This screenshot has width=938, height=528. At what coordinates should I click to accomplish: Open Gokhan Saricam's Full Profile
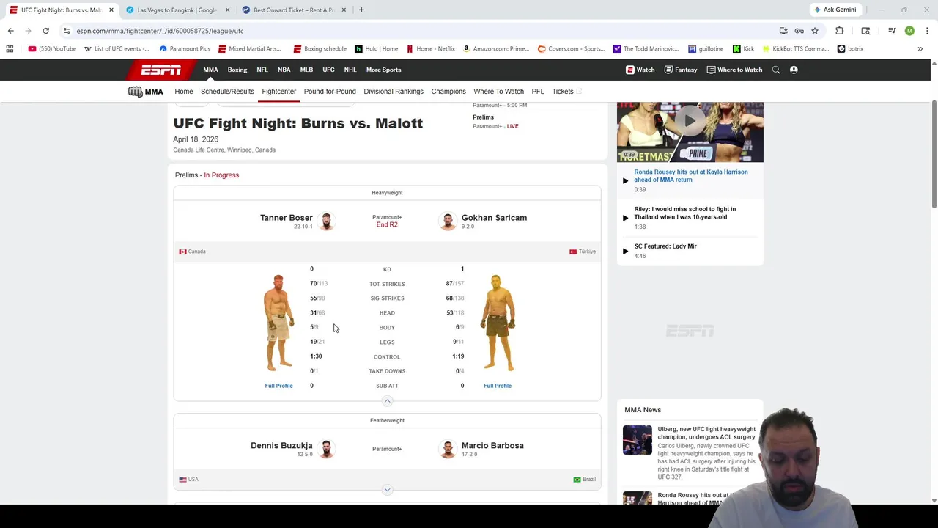pyautogui.click(x=498, y=386)
